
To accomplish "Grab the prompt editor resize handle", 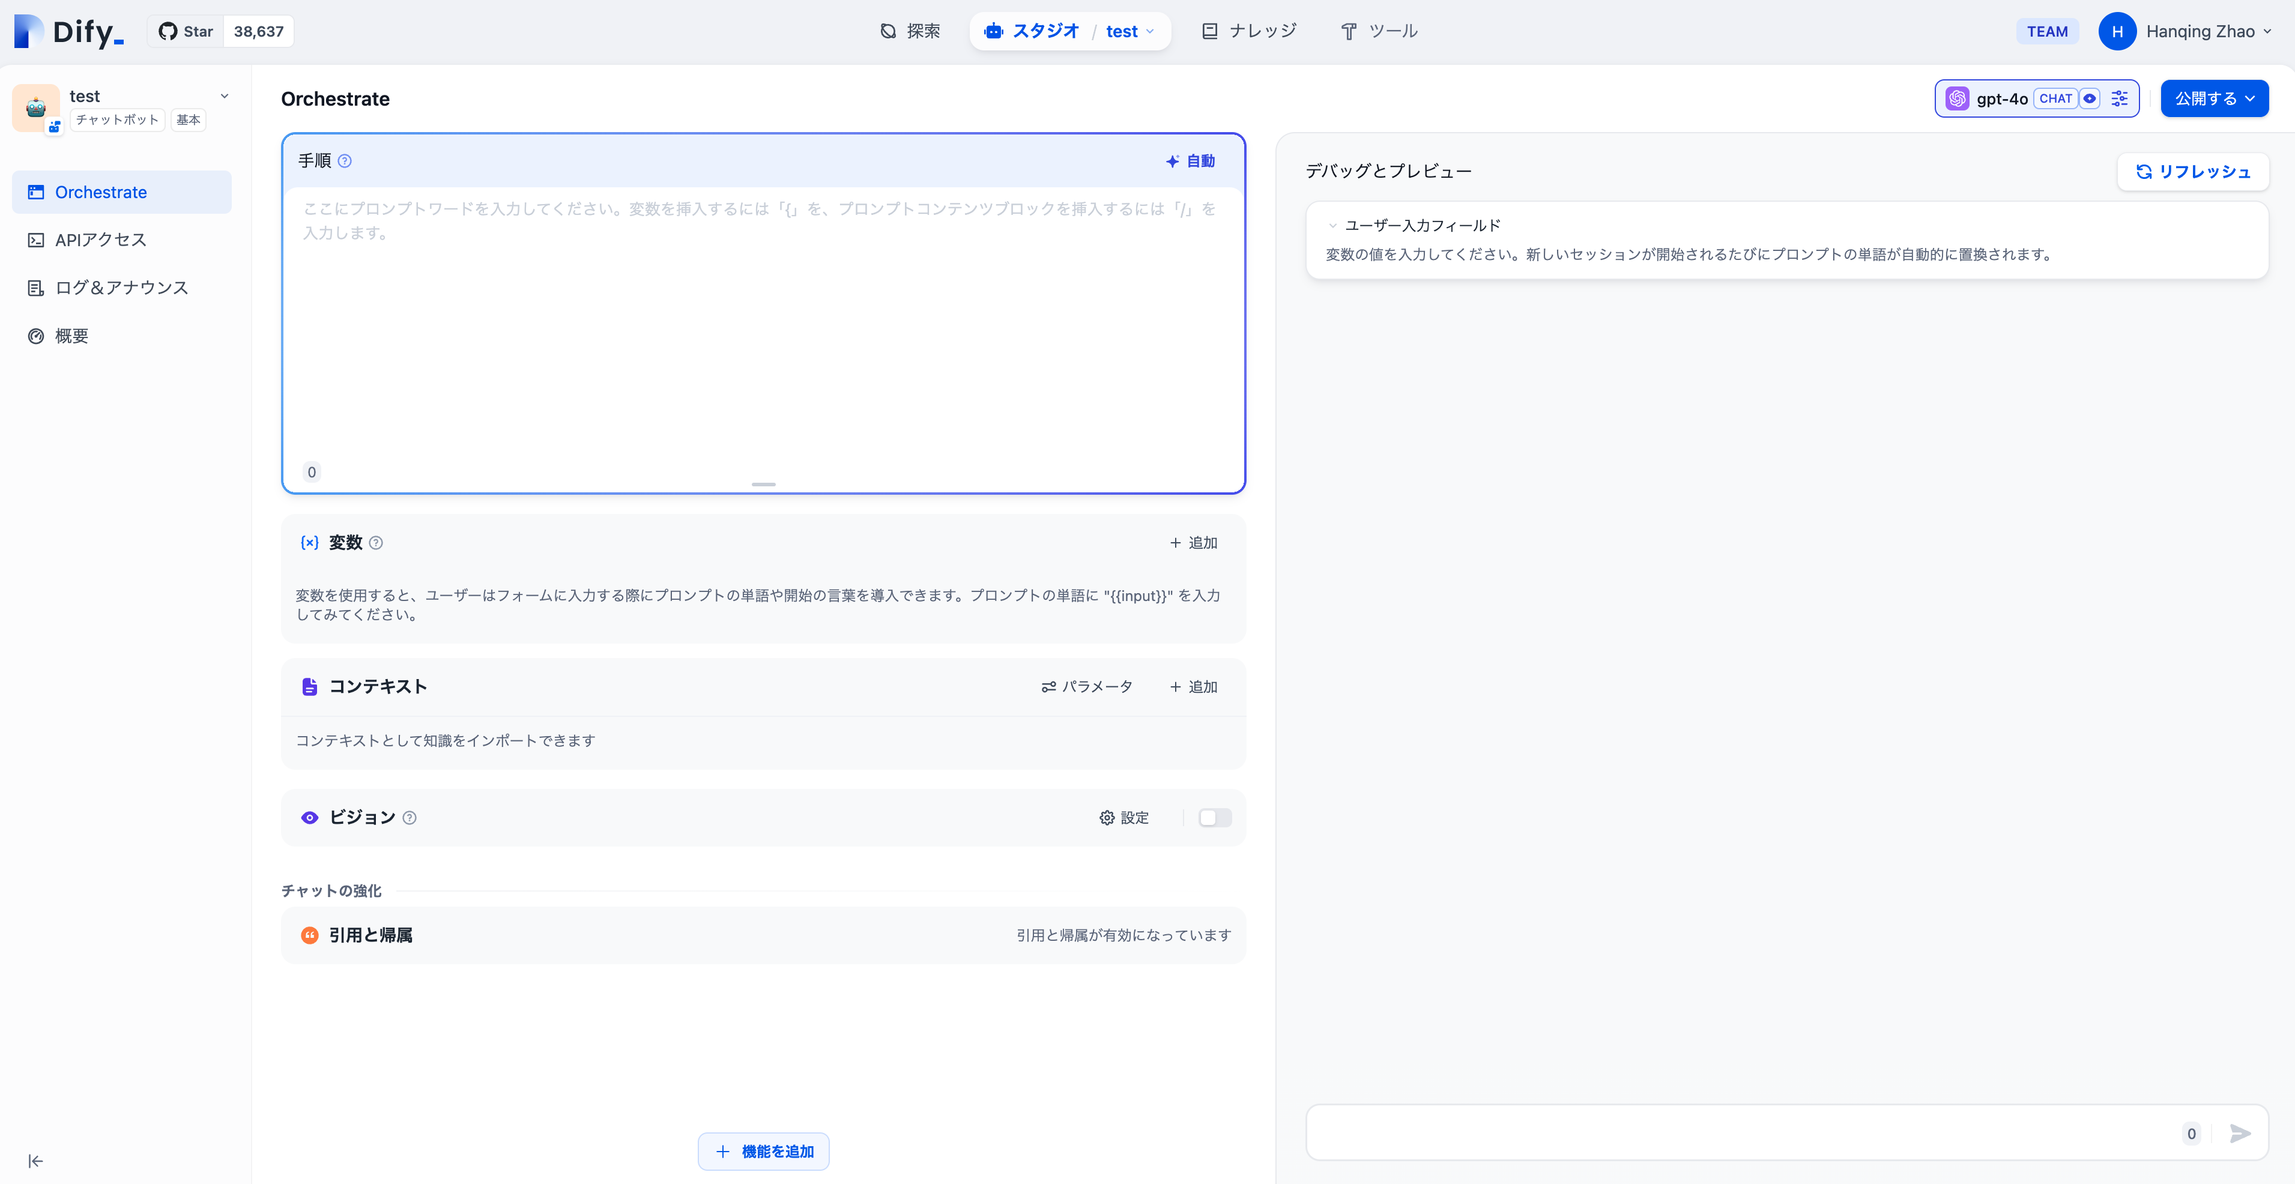I will [x=764, y=484].
